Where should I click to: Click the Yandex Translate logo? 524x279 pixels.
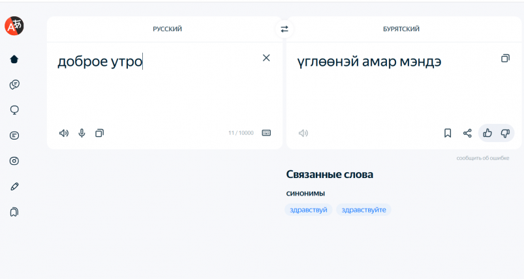click(x=14, y=26)
